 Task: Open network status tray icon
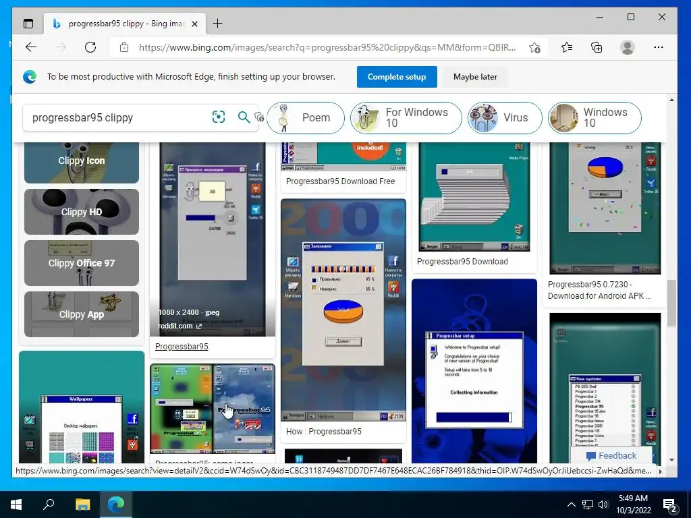tap(588, 505)
